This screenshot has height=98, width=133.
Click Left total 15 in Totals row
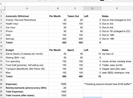tap(92, 76)
